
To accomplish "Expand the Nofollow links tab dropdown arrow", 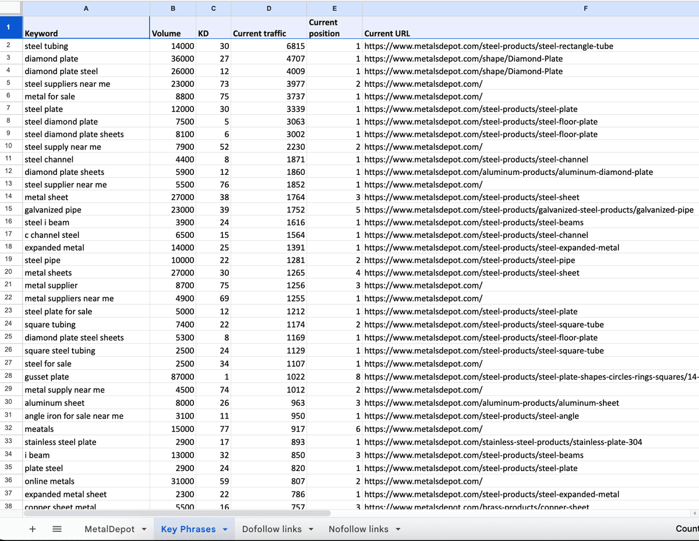I will click(398, 529).
